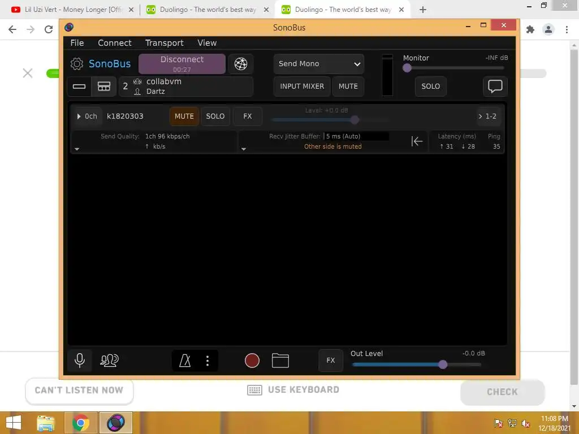Click the CHECK button in Duolingo
This screenshot has height=434, width=579.
502,392
